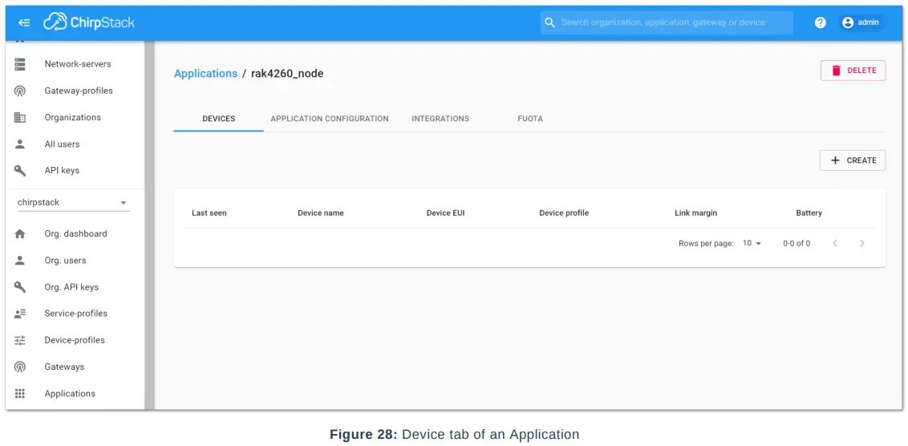Click the Last seen column header
This screenshot has height=446, width=908.
(x=209, y=213)
